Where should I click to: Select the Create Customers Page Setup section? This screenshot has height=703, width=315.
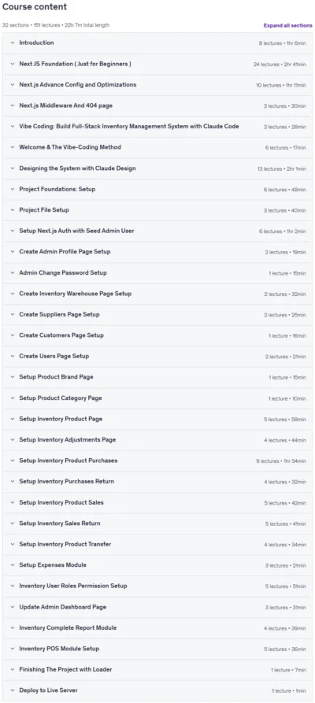157,335
